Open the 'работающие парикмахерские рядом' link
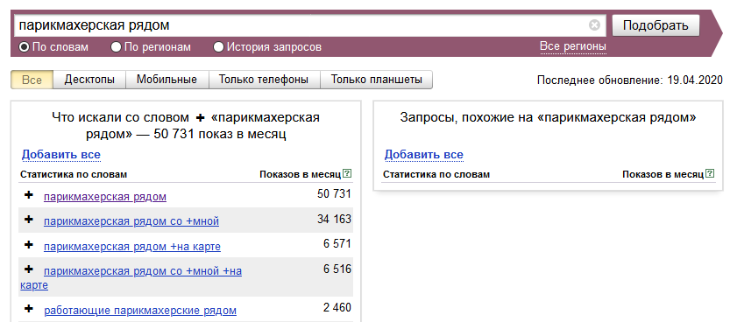Viewport: 730px width, 322px height. click(140, 311)
